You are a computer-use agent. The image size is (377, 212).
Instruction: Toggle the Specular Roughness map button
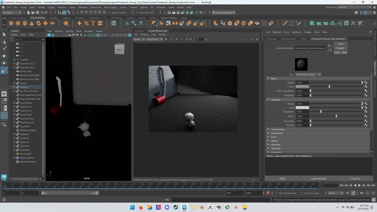click(x=366, y=112)
